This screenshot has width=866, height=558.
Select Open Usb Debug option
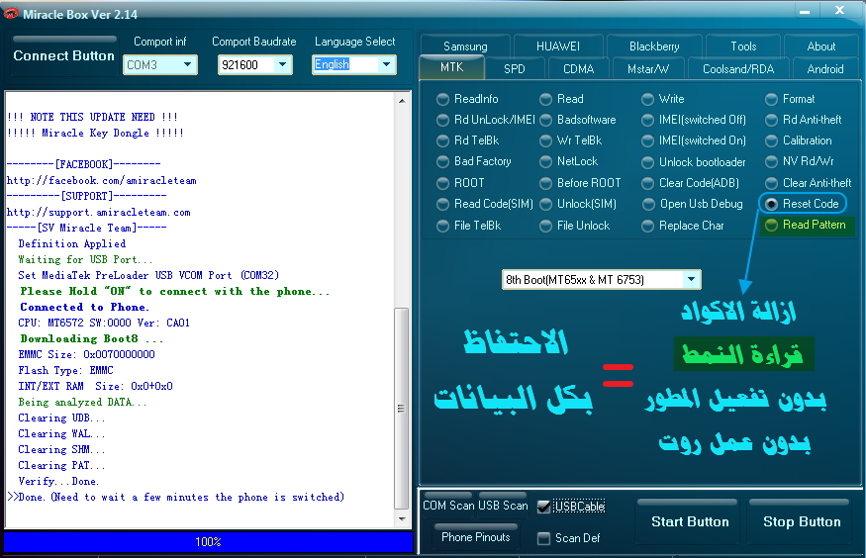(648, 205)
